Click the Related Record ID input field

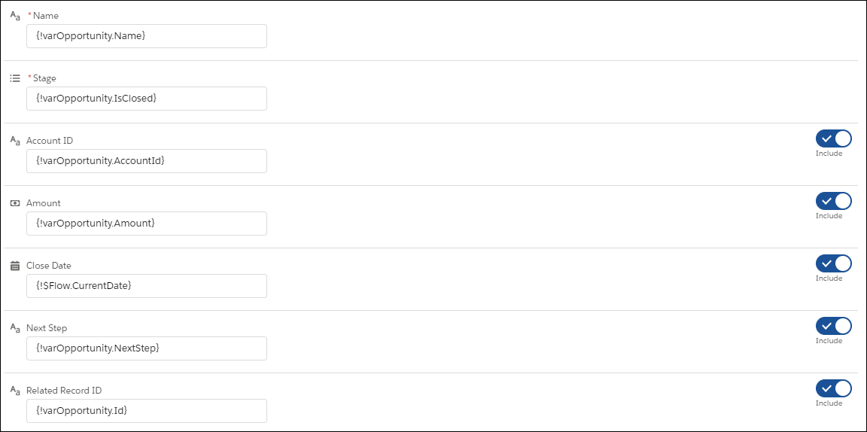click(x=147, y=411)
